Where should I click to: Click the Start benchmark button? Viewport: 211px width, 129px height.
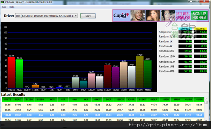click(x=88, y=16)
